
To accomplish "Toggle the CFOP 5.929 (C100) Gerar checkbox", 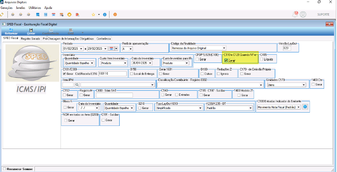I will click(x=197, y=59).
